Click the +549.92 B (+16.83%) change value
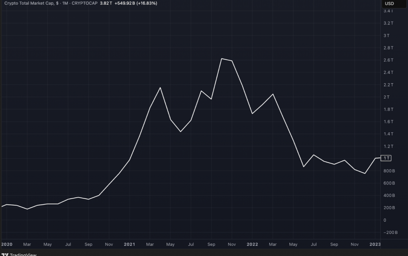The height and width of the screenshot is (256, 408). tap(136, 3)
